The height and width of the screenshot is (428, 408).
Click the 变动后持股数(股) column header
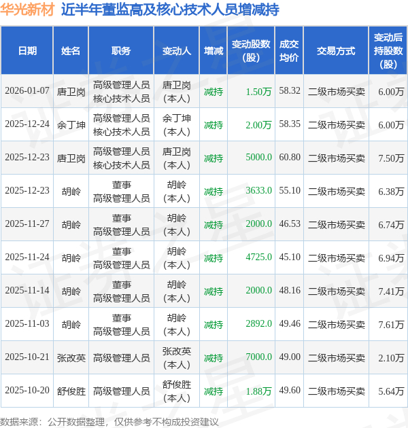[x=388, y=51]
